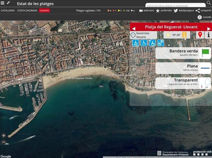Viewport: 212px width, 158px height.
Task: Click the 'Platja del Regueral- Ponent' map label
Action: pyautogui.click(x=79, y=78)
